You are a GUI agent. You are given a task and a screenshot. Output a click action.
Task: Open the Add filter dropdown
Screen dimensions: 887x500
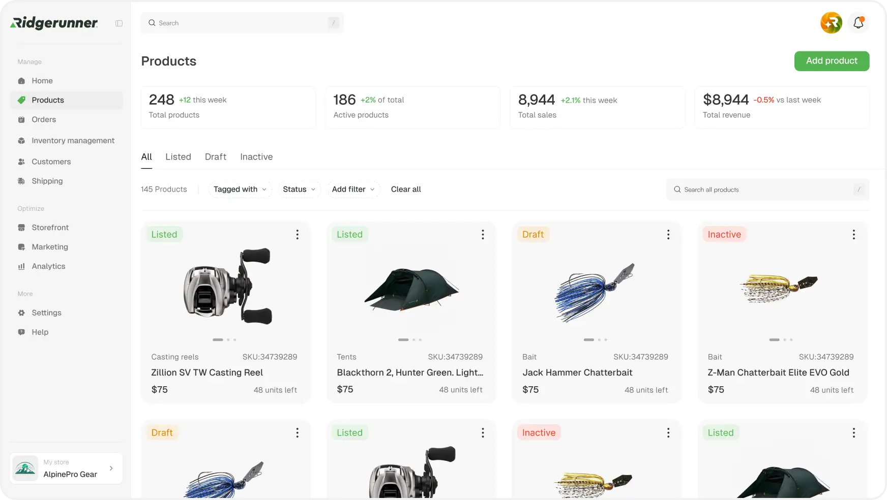pos(353,189)
